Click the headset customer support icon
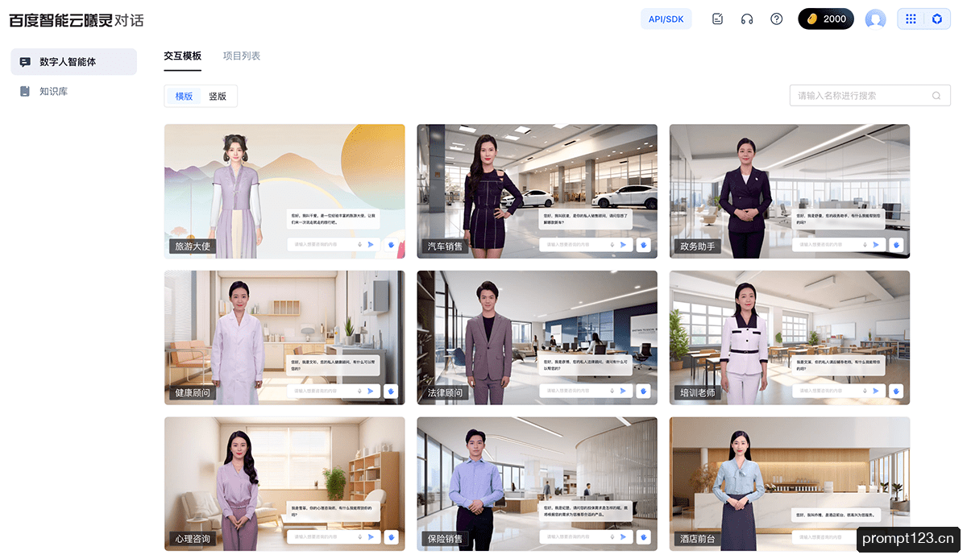Viewport: 967px width, 559px height. [747, 19]
